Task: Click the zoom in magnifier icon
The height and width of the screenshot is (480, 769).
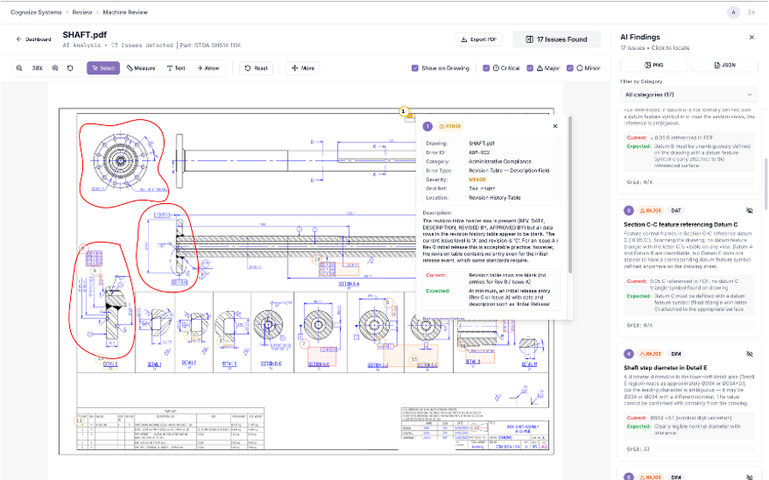Action: [x=55, y=68]
